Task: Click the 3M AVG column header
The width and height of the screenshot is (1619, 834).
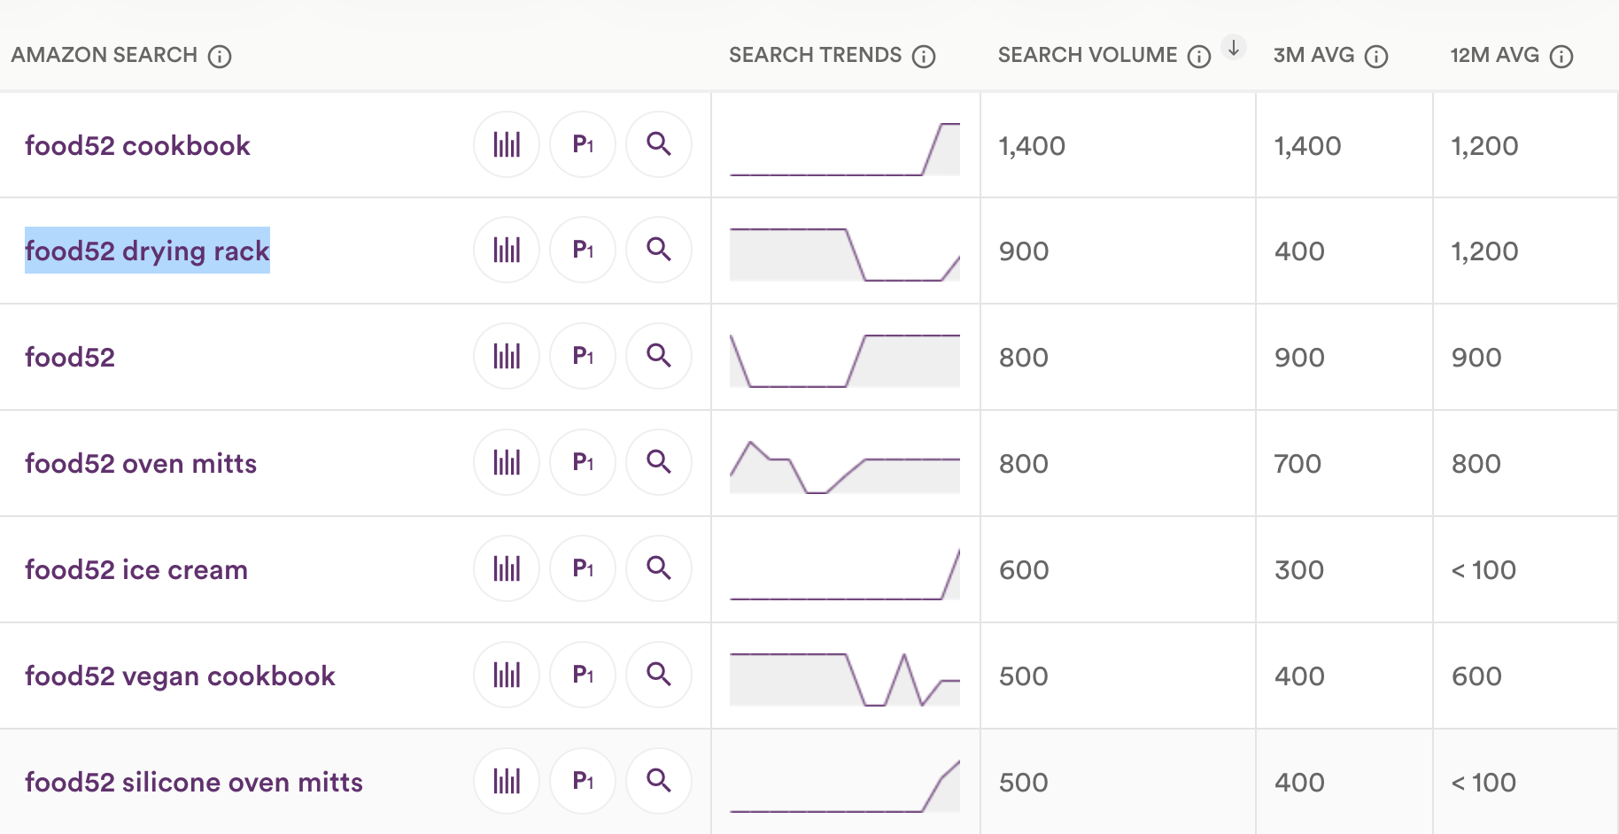Action: 1313,55
